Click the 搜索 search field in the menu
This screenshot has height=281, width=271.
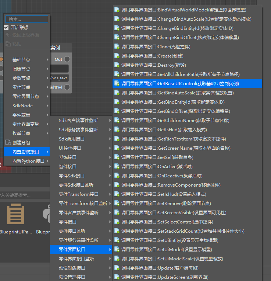27,19
